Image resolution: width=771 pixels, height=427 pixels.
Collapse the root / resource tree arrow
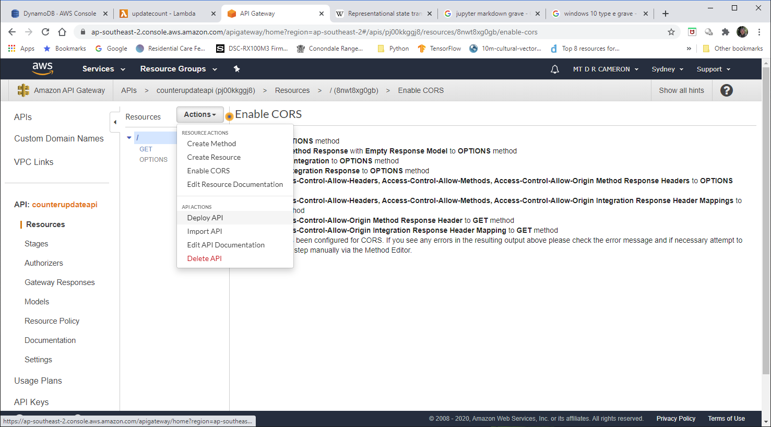click(129, 138)
